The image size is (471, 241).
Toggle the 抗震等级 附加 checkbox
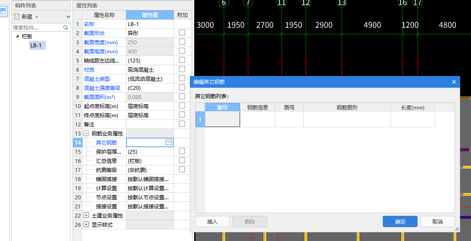pos(182,169)
